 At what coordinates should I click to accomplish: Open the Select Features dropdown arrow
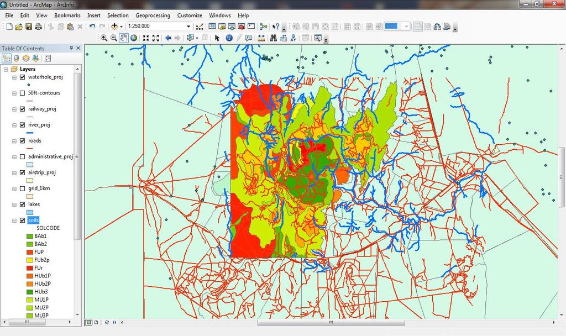pyautogui.click(x=197, y=38)
